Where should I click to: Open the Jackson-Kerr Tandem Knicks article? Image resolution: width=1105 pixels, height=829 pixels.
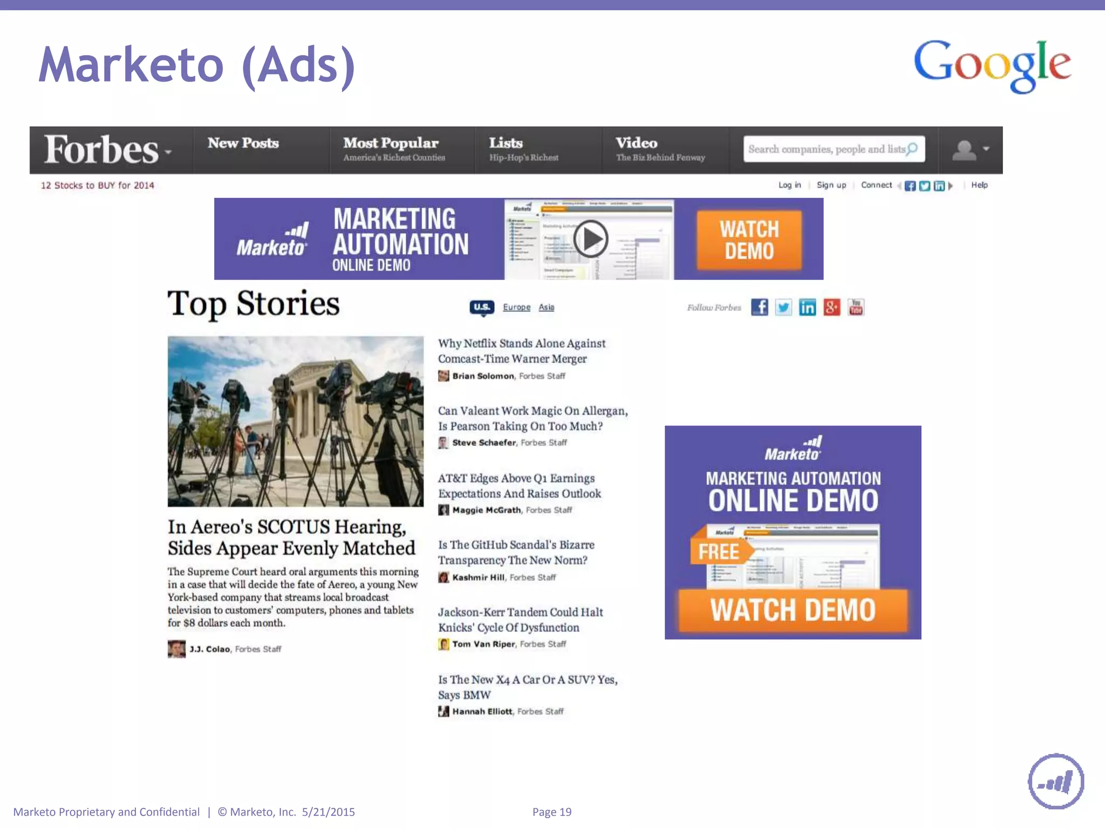(x=520, y=620)
